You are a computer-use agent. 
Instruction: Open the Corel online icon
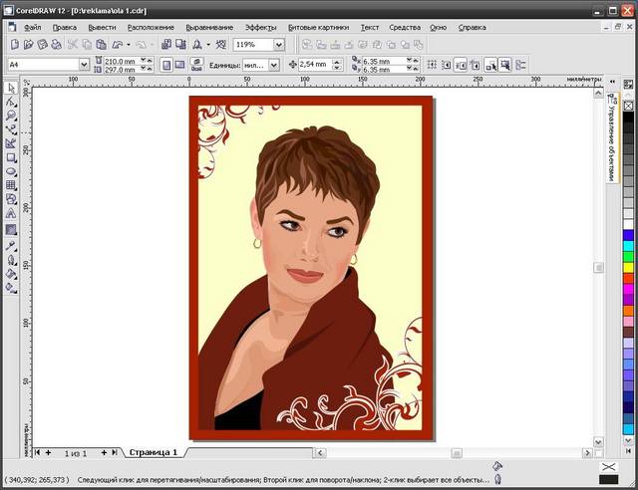pyautogui.click(x=221, y=45)
